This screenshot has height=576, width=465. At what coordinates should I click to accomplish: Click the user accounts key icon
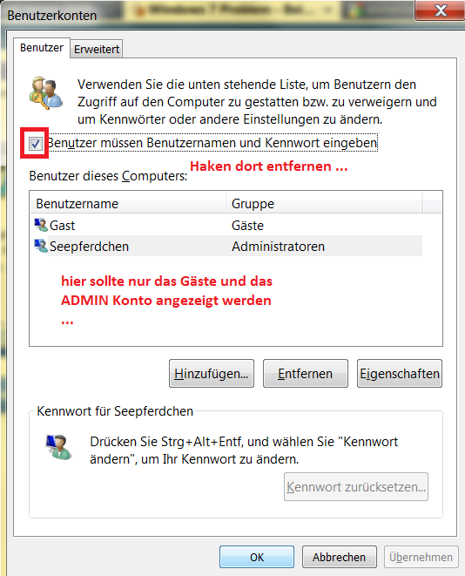pyautogui.click(x=47, y=92)
